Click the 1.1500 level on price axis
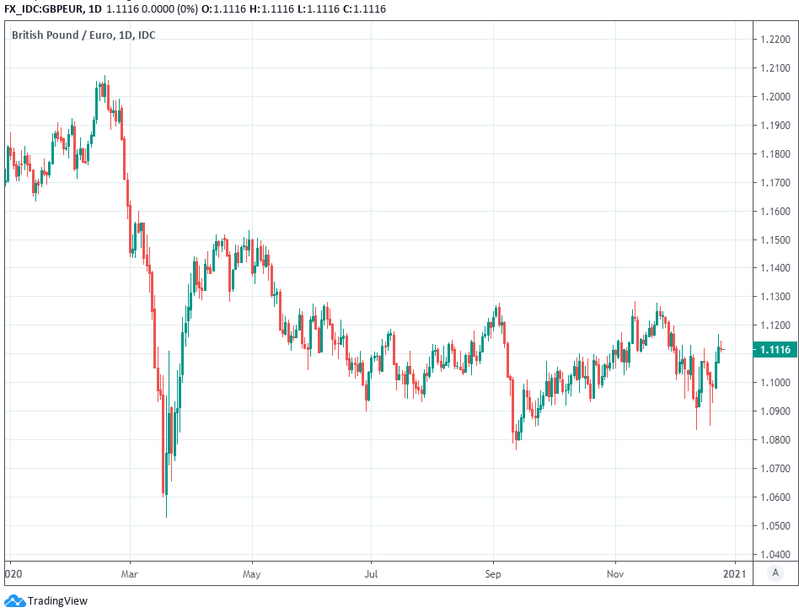The height and width of the screenshot is (613, 799). 774,240
